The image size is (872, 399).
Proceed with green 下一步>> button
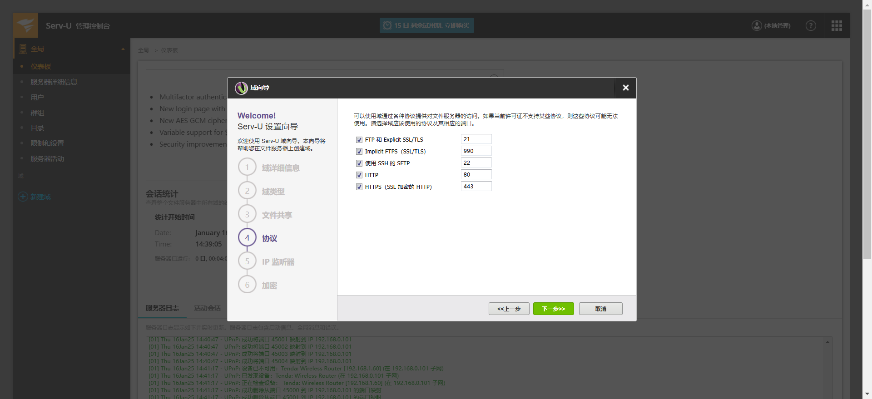click(x=553, y=309)
